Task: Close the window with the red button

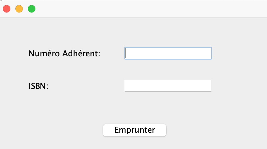Action: 7,9
